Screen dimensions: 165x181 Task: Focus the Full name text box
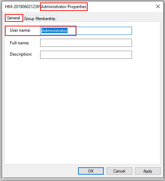tap(86, 43)
